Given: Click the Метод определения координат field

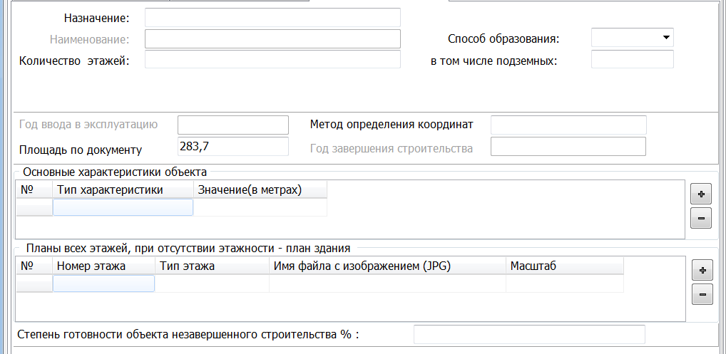Looking at the screenshot, I should point(568,125).
